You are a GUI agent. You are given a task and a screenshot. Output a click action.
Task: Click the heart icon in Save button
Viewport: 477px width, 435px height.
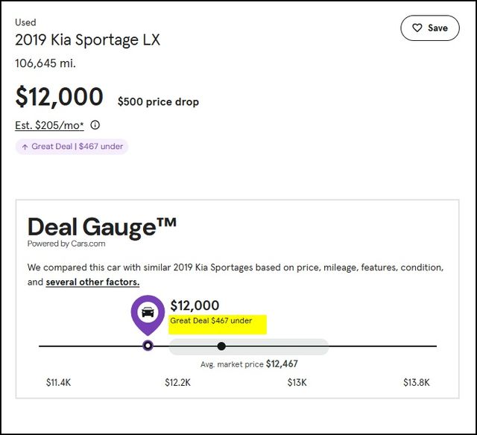417,28
